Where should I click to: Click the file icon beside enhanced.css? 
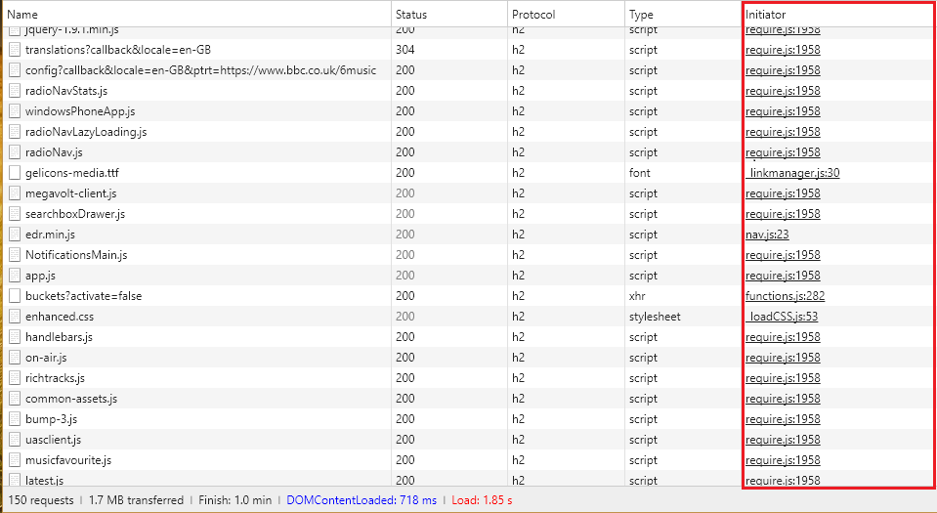(15, 317)
